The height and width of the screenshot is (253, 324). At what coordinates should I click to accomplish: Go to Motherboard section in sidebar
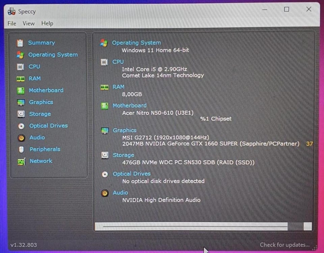pos(46,90)
